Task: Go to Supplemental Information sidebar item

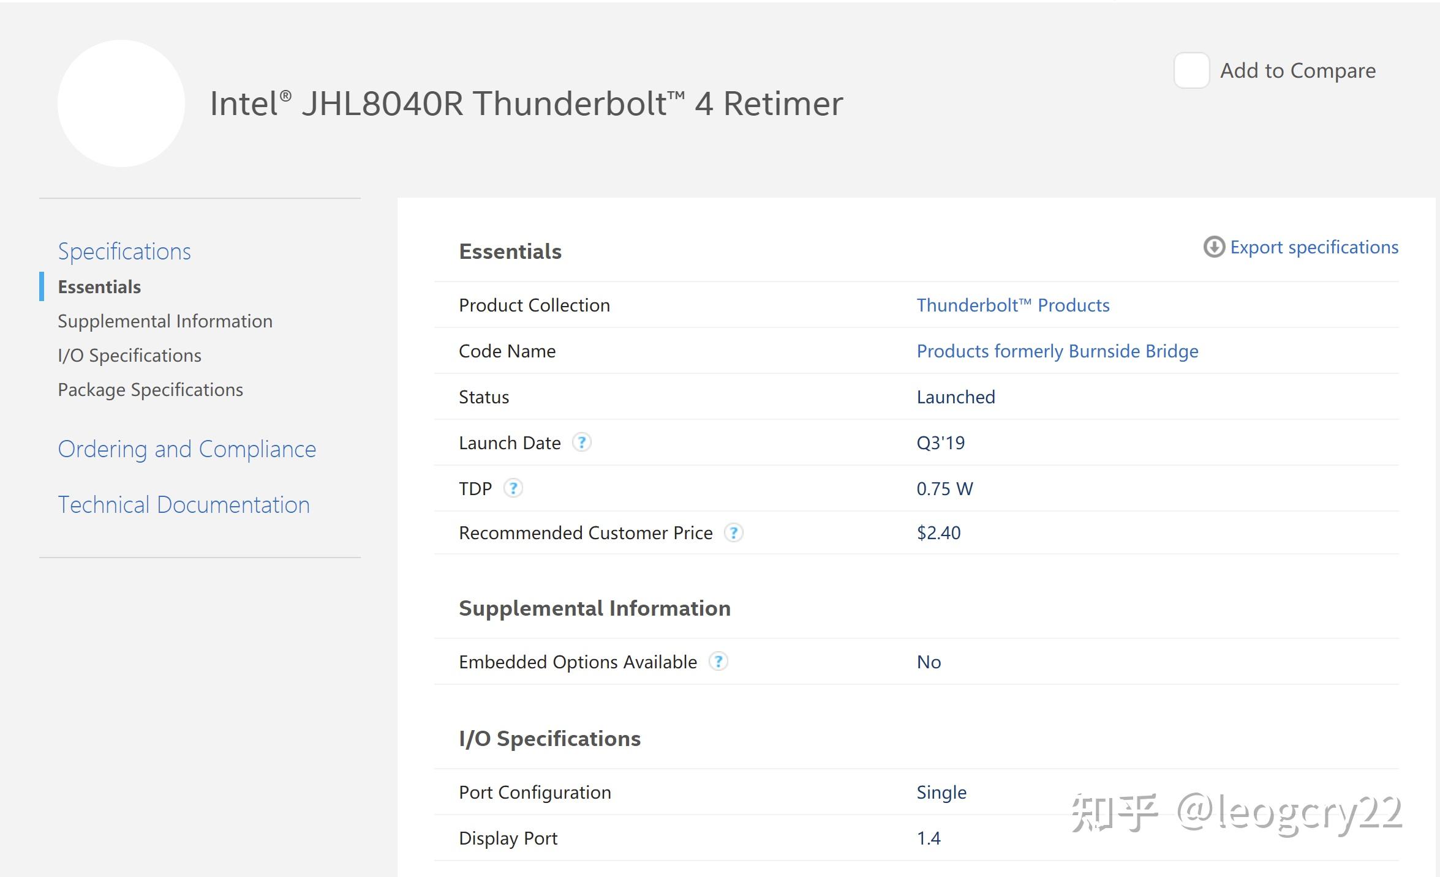Action: pyautogui.click(x=165, y=321)
